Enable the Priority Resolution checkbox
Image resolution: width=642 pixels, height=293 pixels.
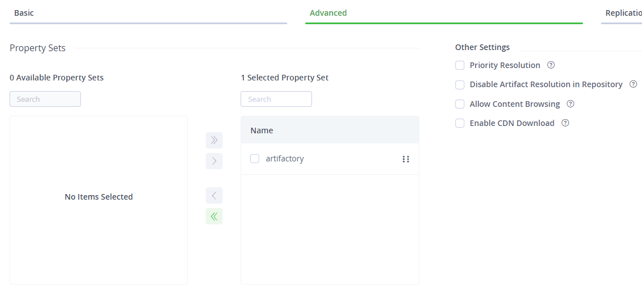click(x=460, y=65)
